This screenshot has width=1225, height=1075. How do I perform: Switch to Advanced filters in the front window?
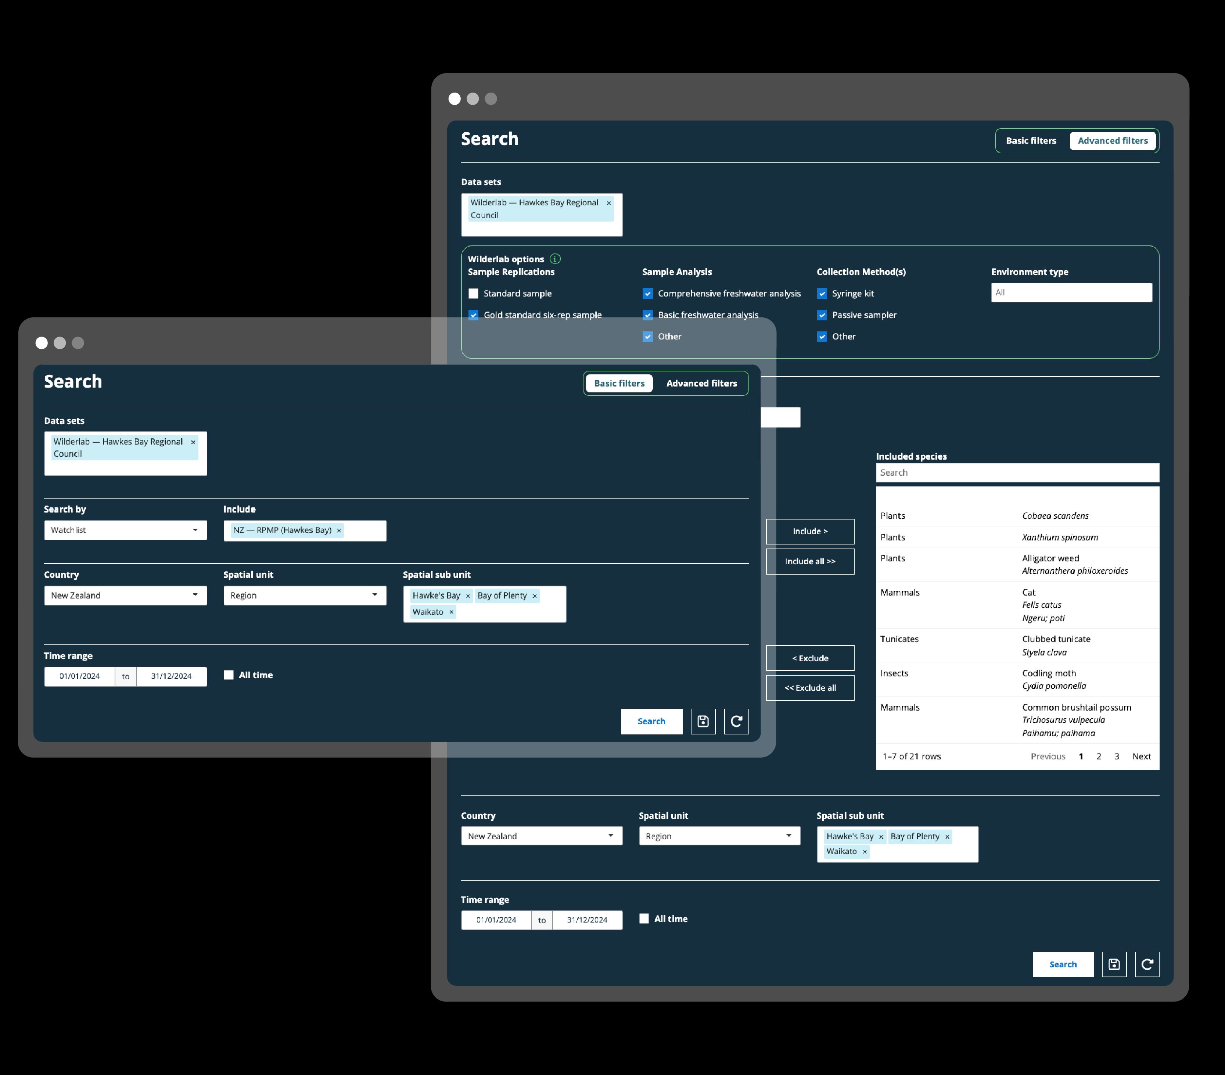[x=702, y=384]
